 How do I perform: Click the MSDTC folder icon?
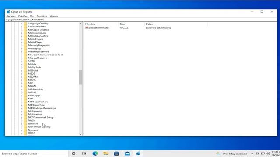tap(25, 80)
